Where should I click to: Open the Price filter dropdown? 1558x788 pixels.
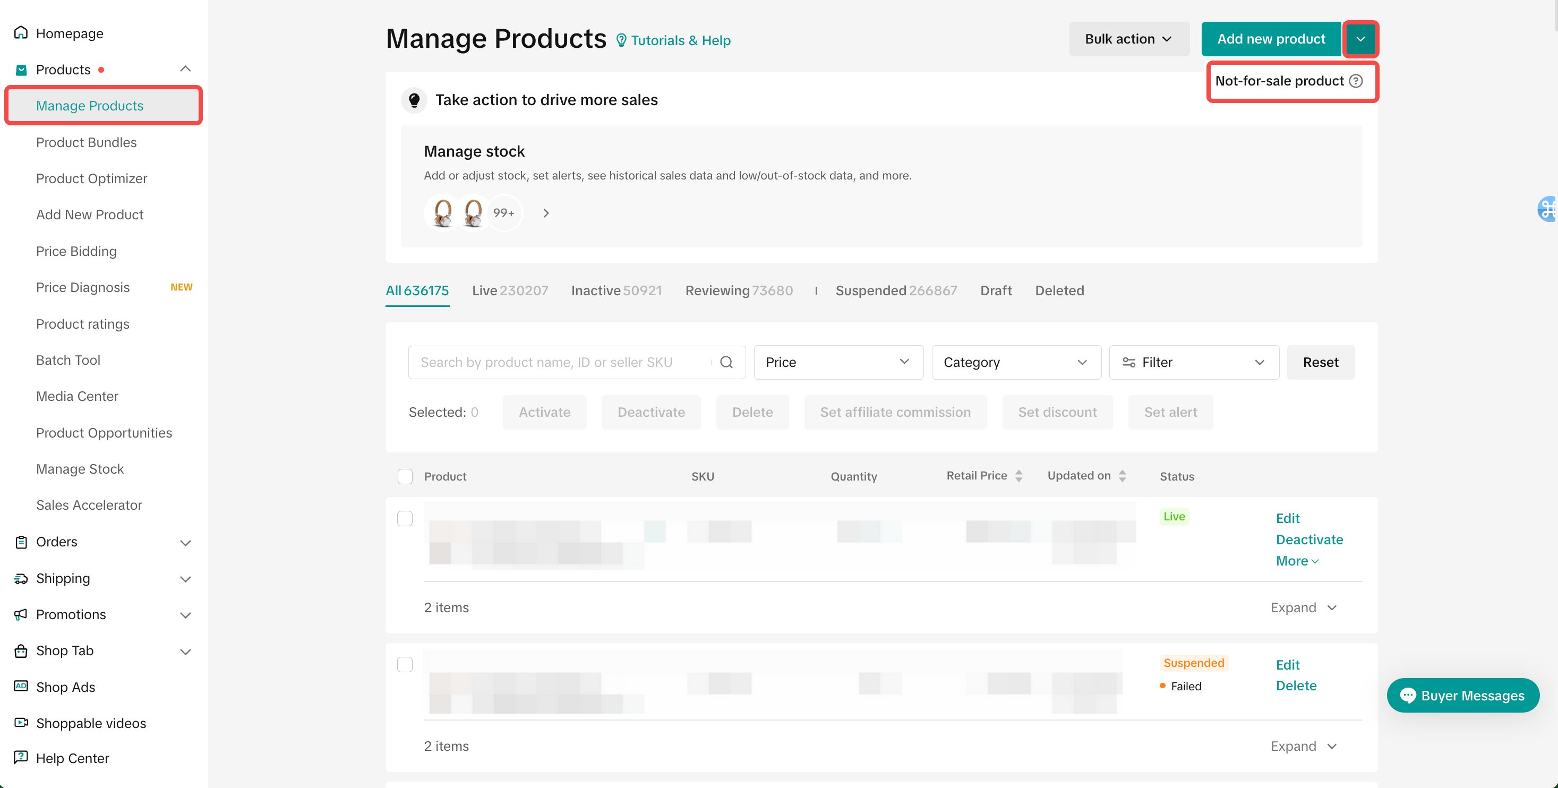[x=837, y=362]
